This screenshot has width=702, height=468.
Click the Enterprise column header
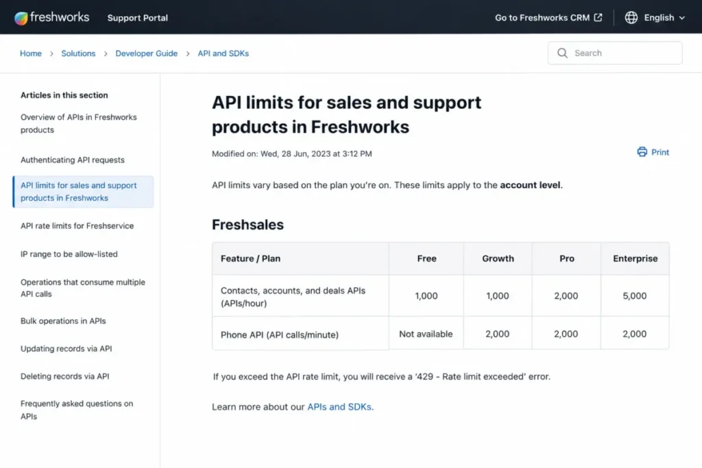636,258
